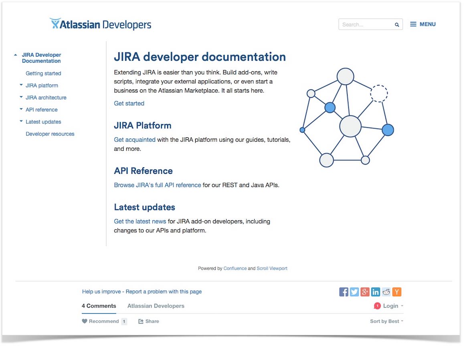Click Report a problem with this page
Viewport: 465px width, 346px height.
point(164,292)
